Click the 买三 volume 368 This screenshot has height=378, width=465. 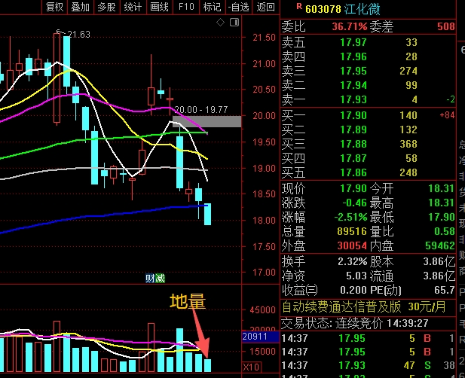(408, 144)
